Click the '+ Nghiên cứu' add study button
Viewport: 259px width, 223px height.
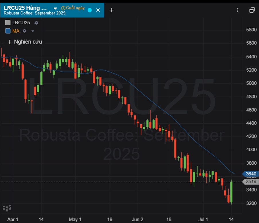click(25, 42)
